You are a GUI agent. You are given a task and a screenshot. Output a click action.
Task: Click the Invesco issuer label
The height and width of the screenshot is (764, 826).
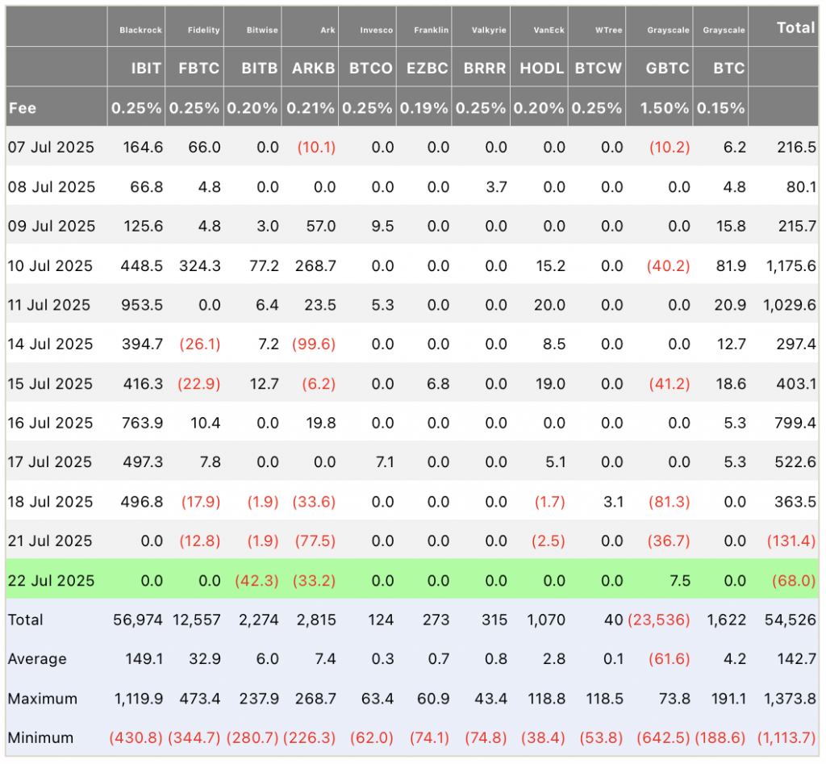(x=376, y=30)
